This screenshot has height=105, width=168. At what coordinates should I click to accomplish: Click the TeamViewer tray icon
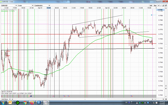point(148,103)
